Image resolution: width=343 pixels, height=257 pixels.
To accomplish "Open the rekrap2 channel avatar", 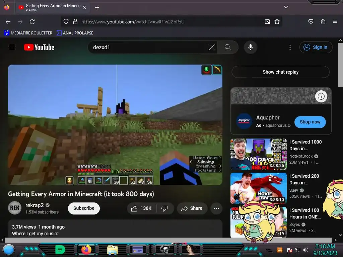I will [15, 208].
